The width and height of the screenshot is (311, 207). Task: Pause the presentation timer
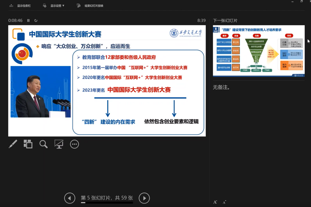point(29,21)
